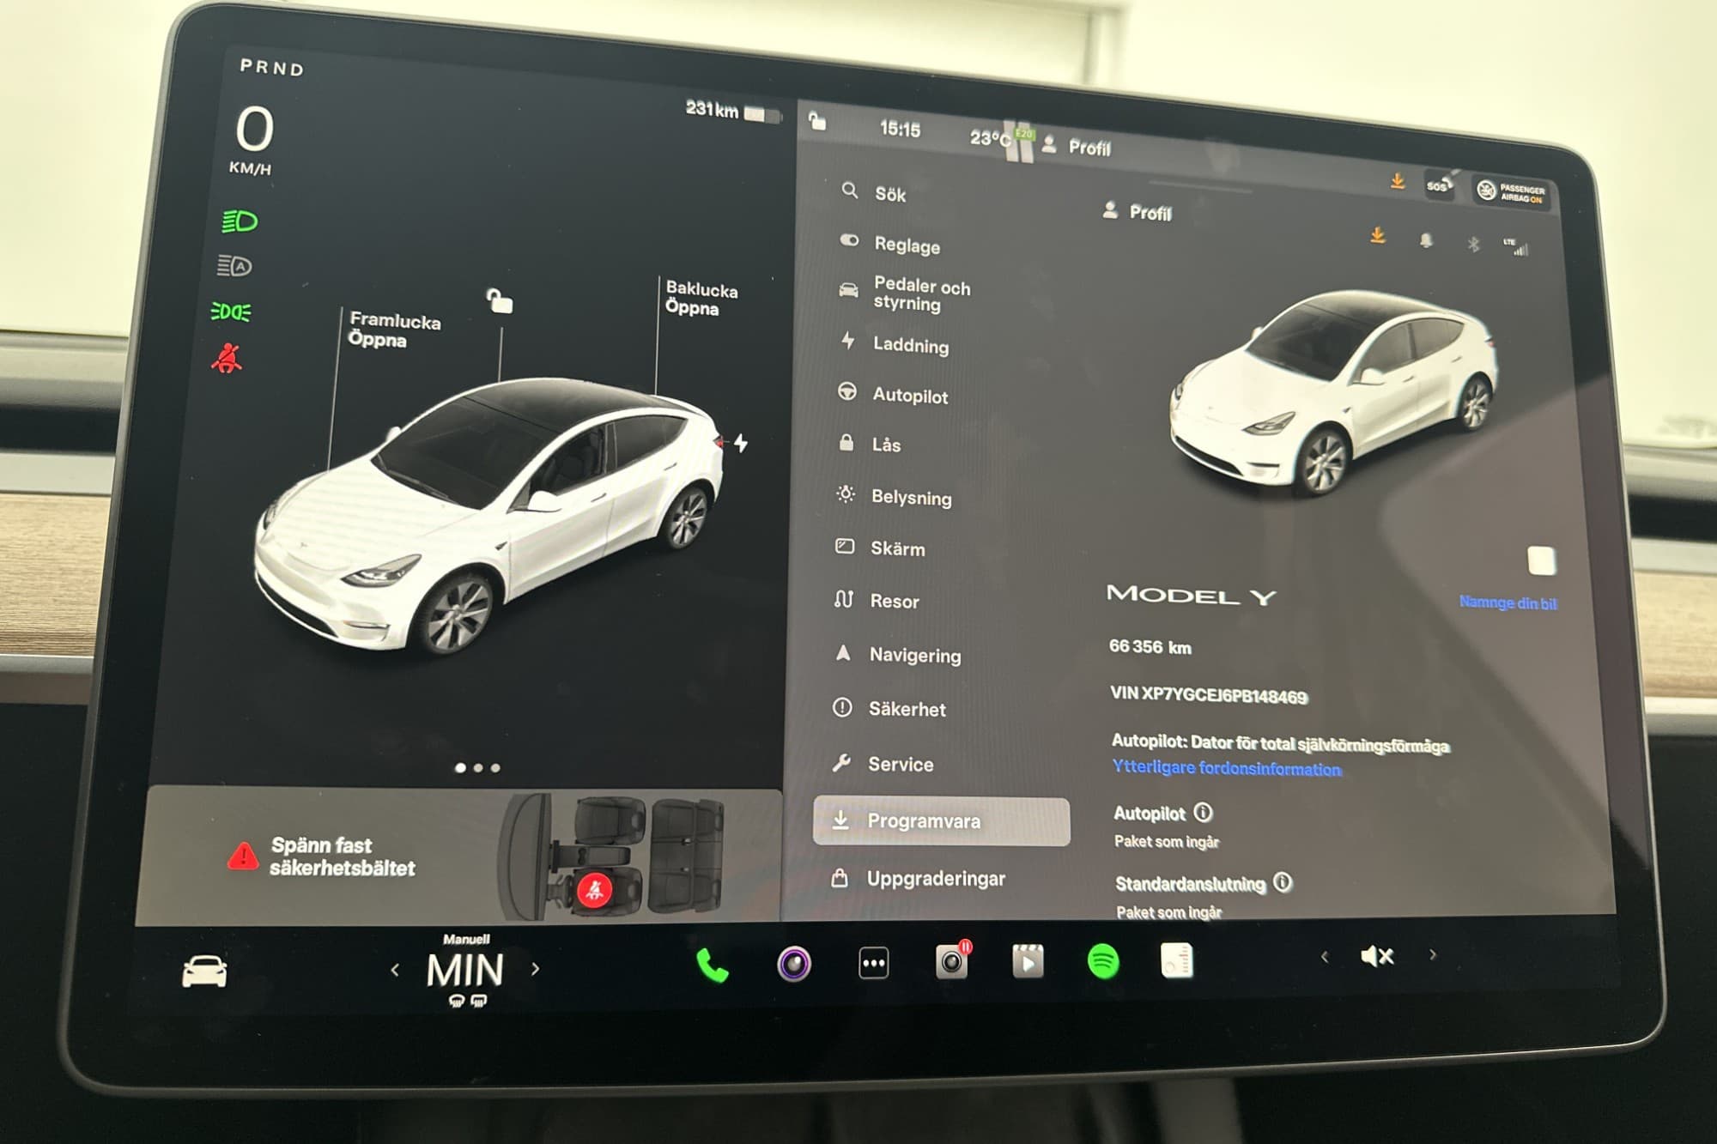Tap the SOS icon in top bar
The width and height of the screenshot is (1717, 1144).
click(1438, 185)
